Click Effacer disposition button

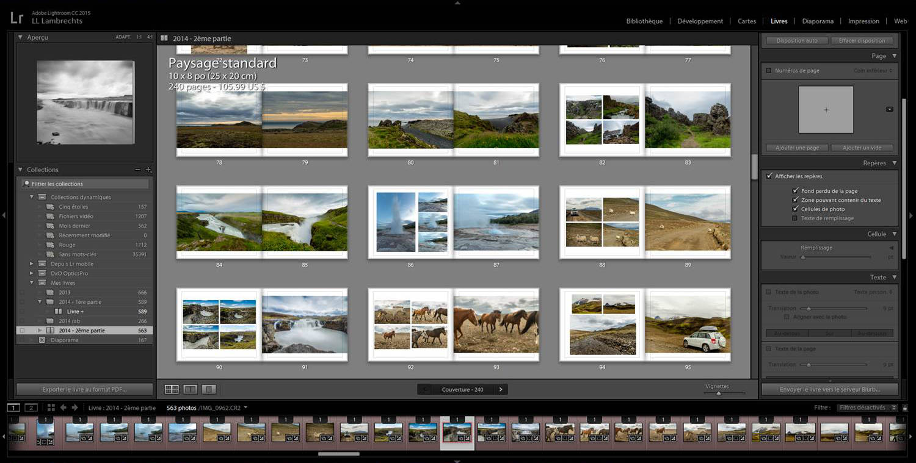pos(862,41)
